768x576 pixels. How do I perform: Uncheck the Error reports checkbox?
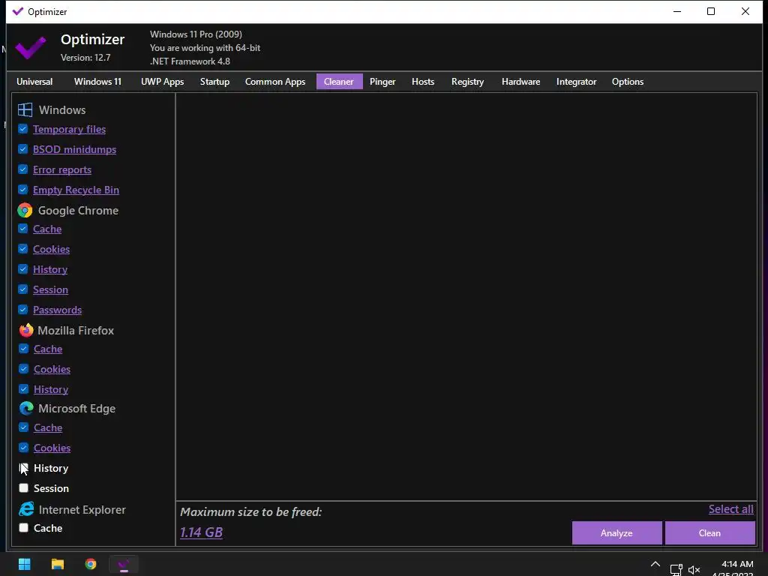[x=23, y=169]
